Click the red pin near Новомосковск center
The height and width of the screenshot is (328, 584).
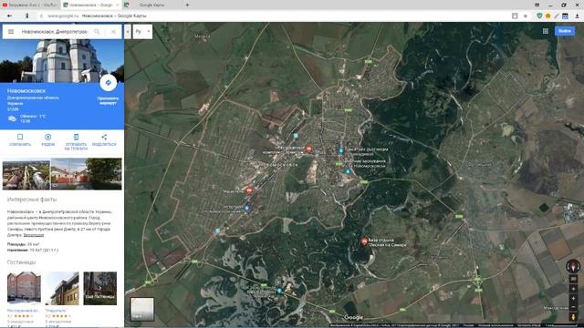[x=308, y=149]
